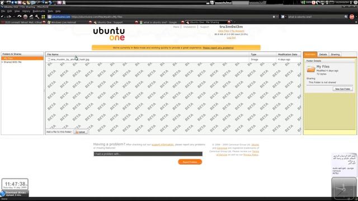Open the History menu
This screenshot has width=358, height=201.
[26, 11]
